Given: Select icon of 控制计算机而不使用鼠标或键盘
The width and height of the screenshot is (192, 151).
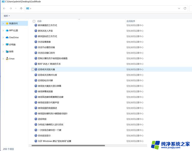Looking at the screenshot, I should pos(36,58).
